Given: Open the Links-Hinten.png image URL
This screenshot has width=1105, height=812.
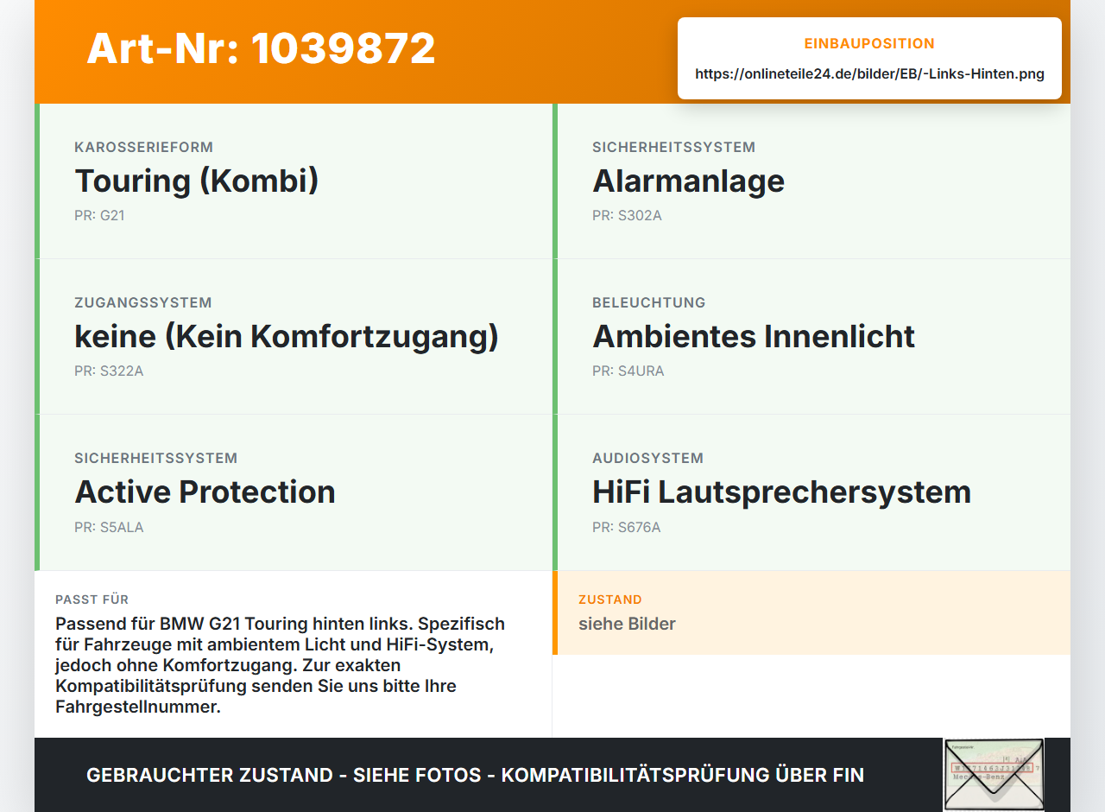Looking at the screenshot, I should click(x=869, y=74).
